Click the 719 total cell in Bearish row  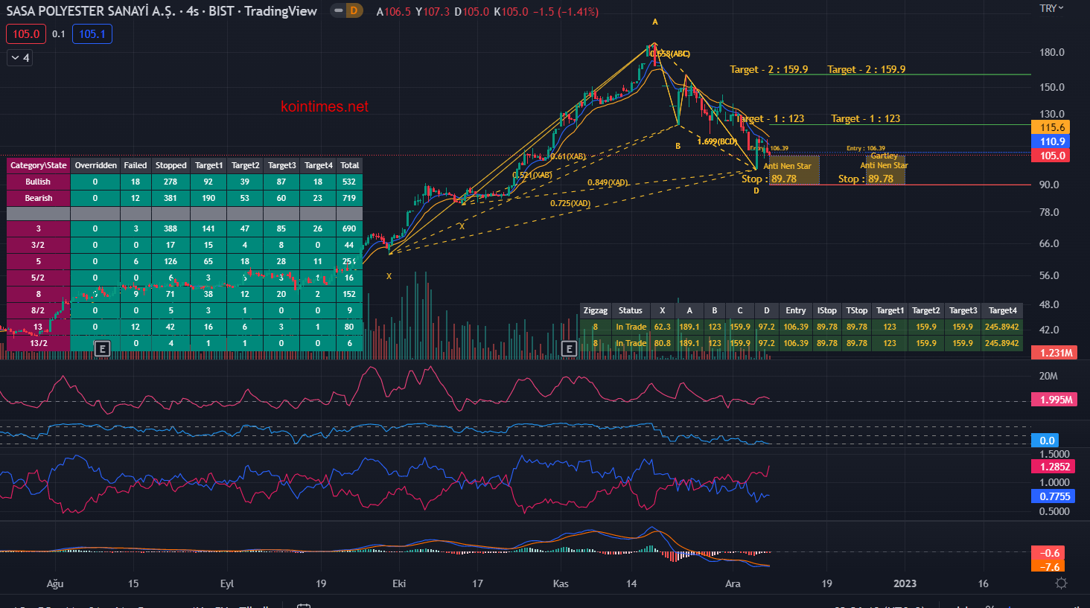(349, 198)
